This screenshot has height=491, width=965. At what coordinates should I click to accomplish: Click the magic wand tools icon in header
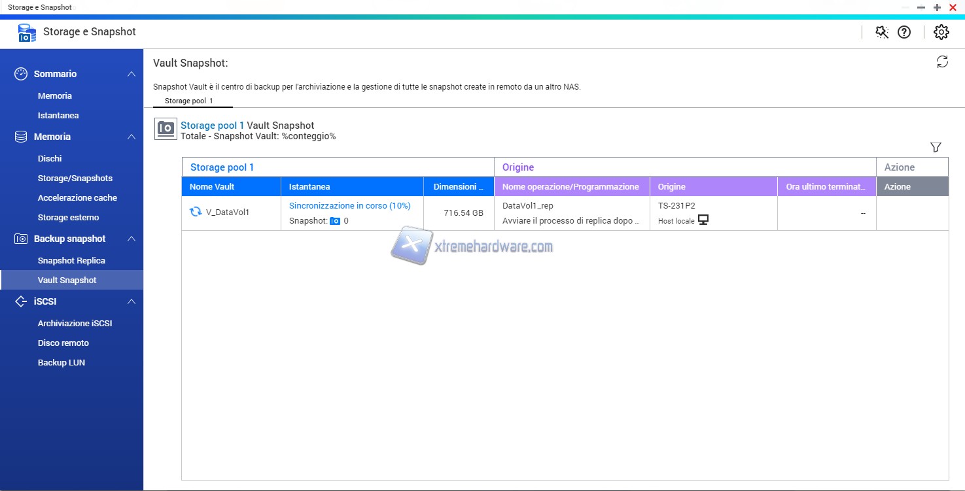tap(882, 32)
